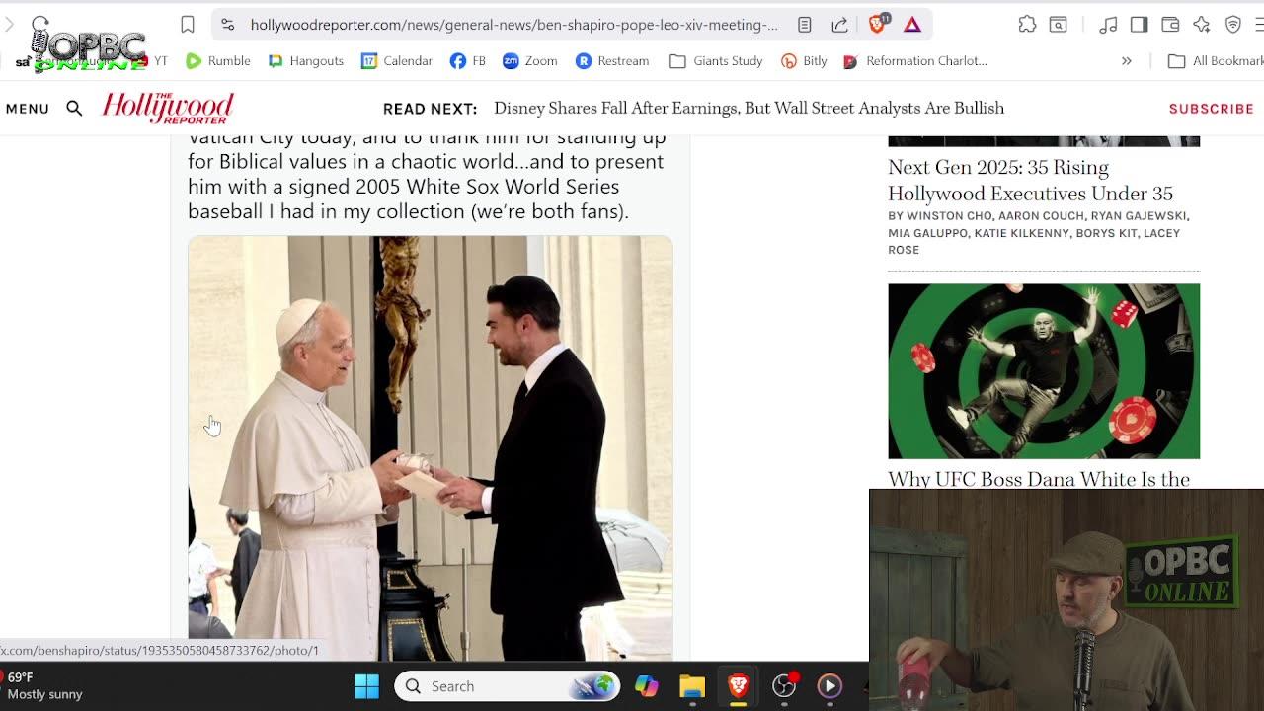Open the Giants Study bookmarks folder

(x=715, y=60)
